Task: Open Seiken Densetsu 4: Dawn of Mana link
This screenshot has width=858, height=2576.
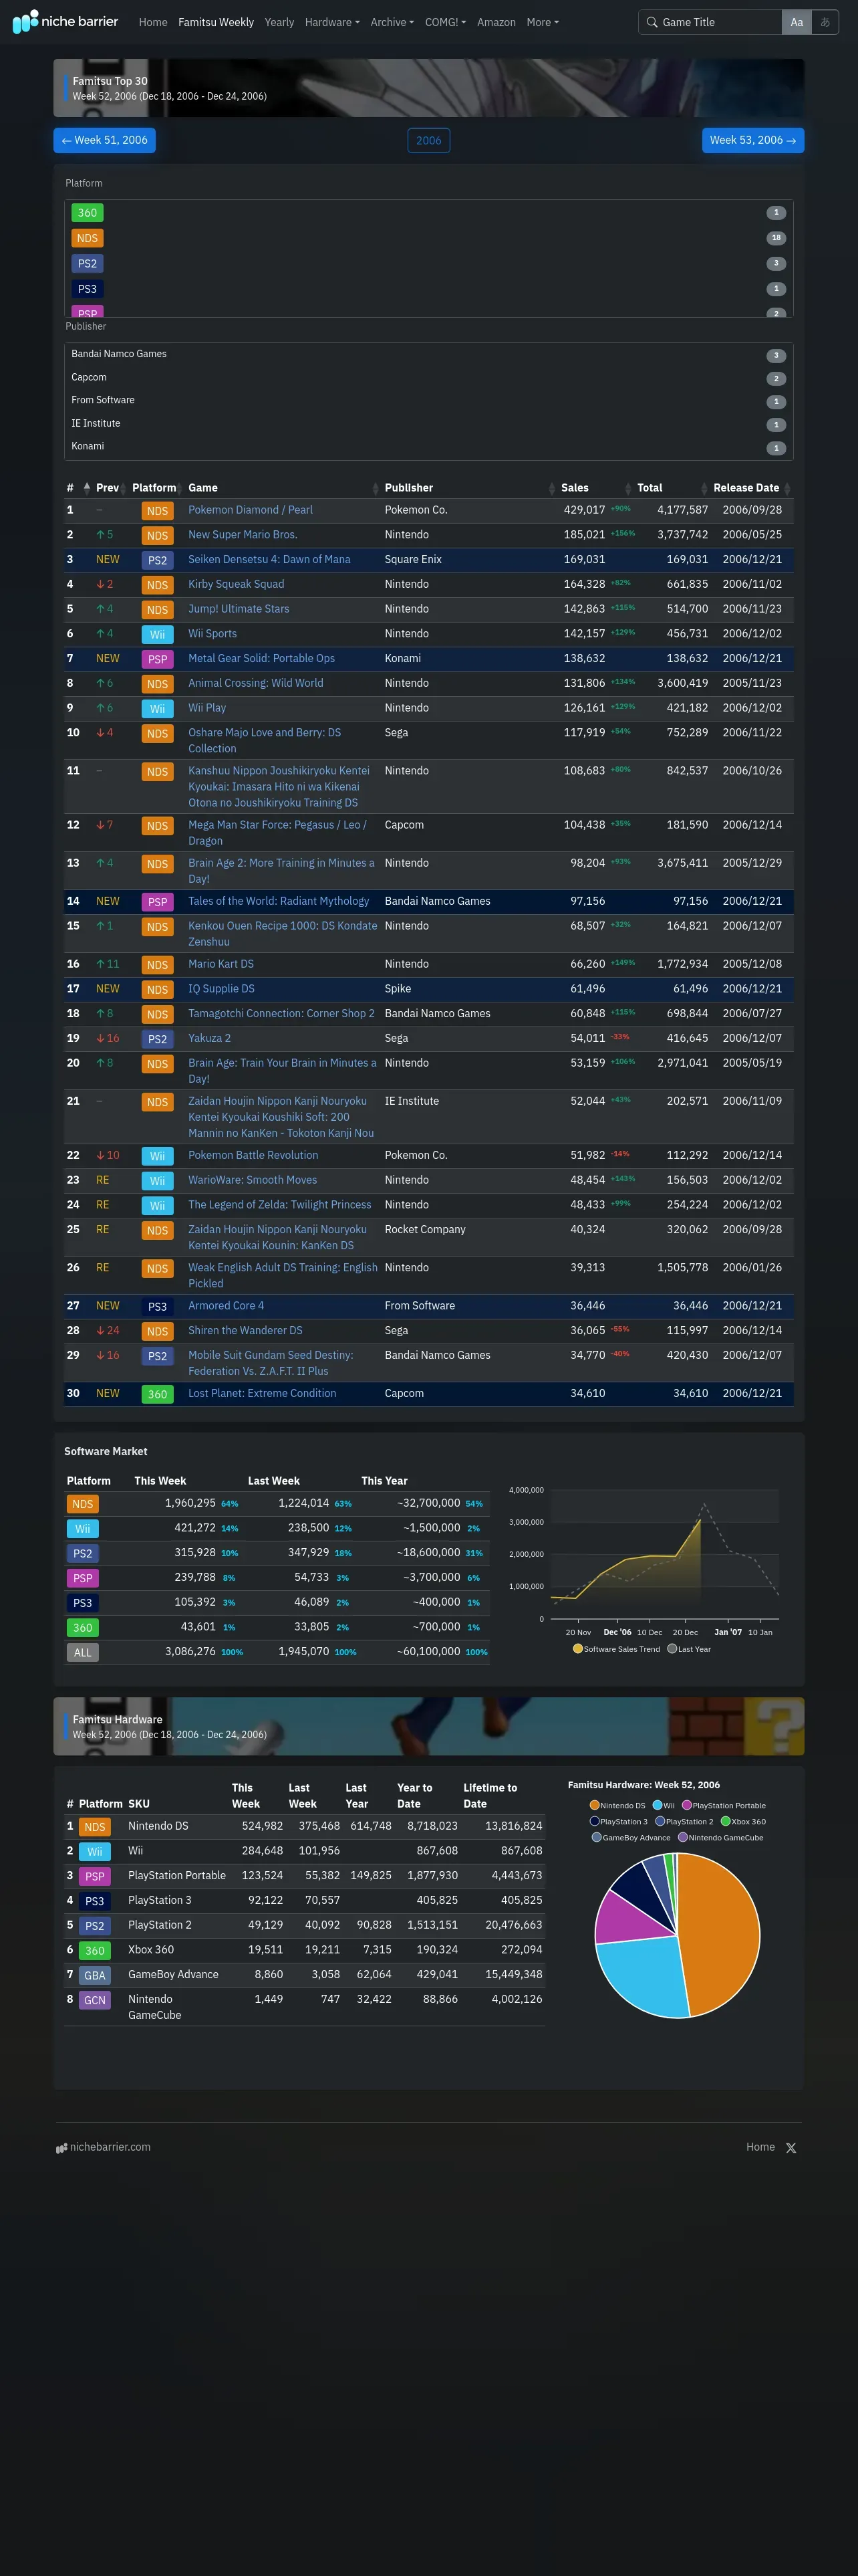Action: (x=270, y=560)
